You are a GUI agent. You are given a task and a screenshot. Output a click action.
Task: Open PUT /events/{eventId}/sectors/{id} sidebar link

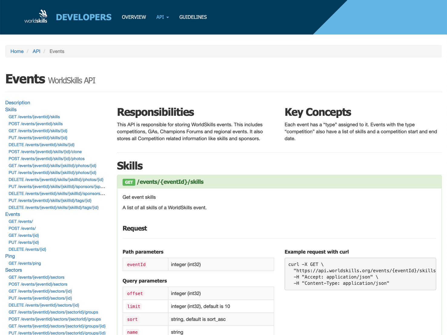(x=40, y=298)
